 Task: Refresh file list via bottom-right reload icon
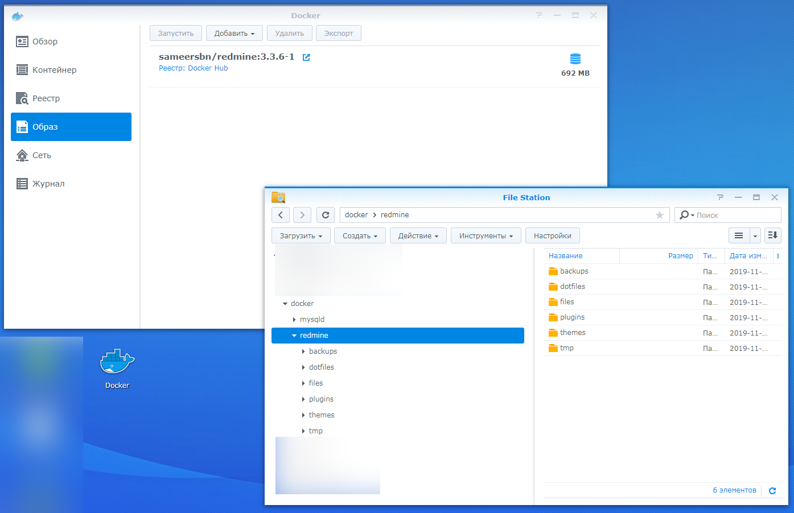click(x=772, y=491)
